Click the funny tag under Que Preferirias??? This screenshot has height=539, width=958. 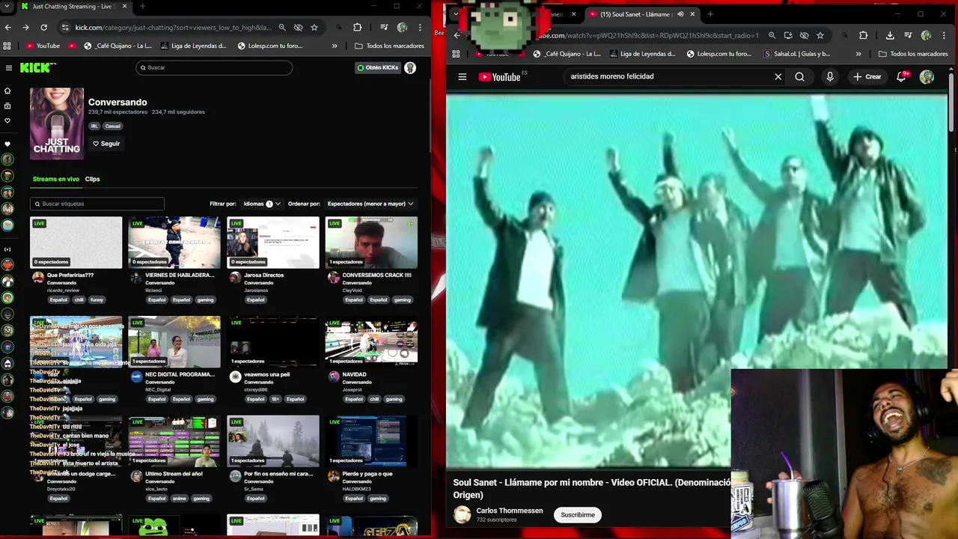97,300
